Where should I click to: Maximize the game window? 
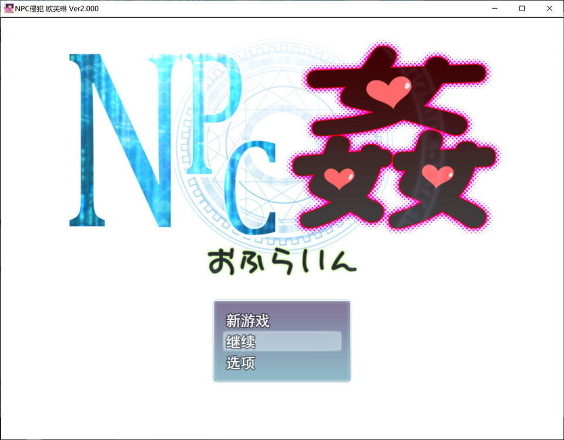[522, 8]
